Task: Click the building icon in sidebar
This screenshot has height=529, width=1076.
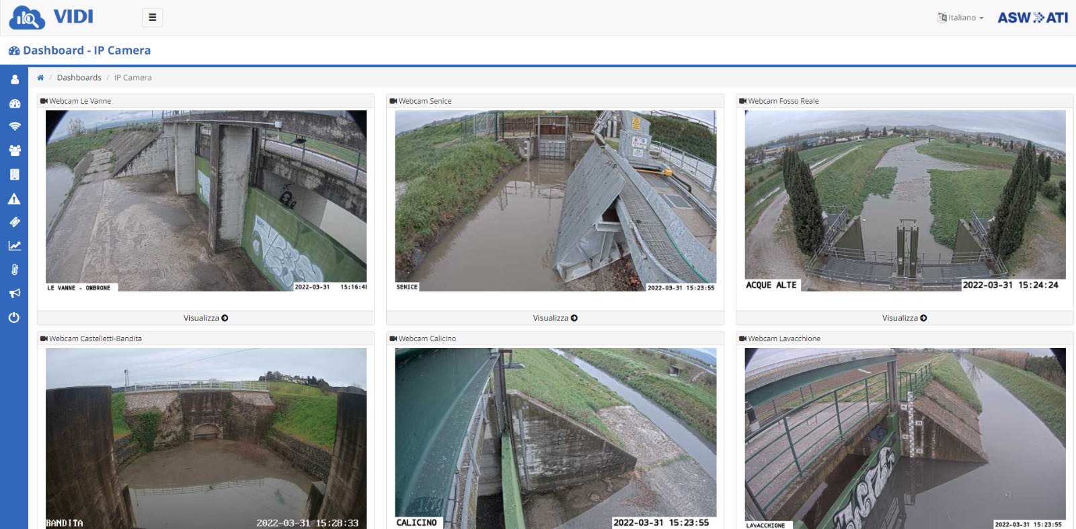Action: point(14,174)
